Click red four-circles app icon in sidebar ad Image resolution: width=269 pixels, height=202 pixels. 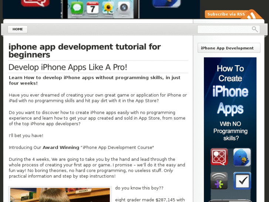coord(219,157)
